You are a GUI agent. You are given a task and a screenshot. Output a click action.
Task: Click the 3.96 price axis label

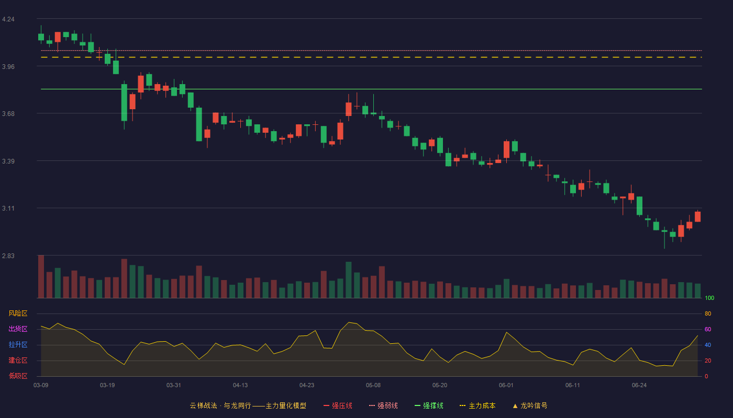click(8, 67)
